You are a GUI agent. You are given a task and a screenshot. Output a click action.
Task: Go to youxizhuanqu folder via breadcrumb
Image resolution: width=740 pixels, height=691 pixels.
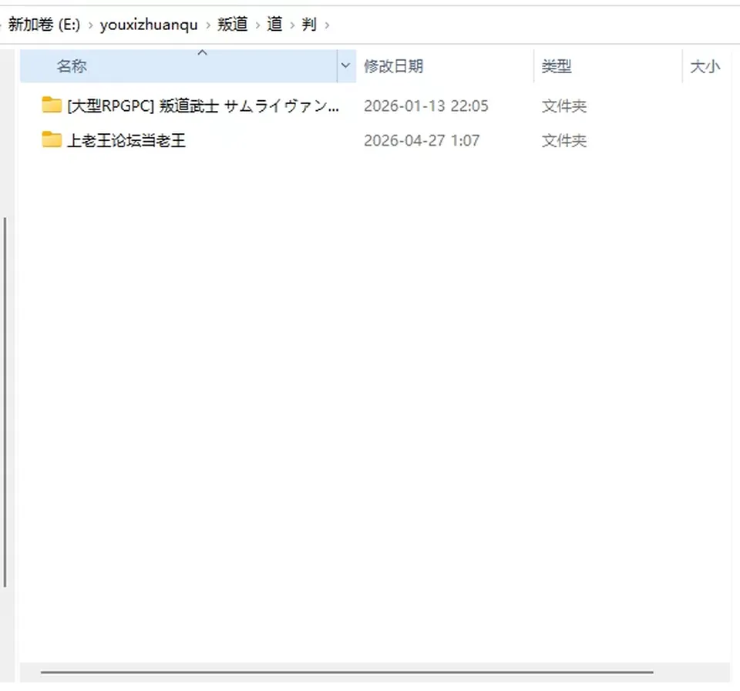(x=149, y=25)
